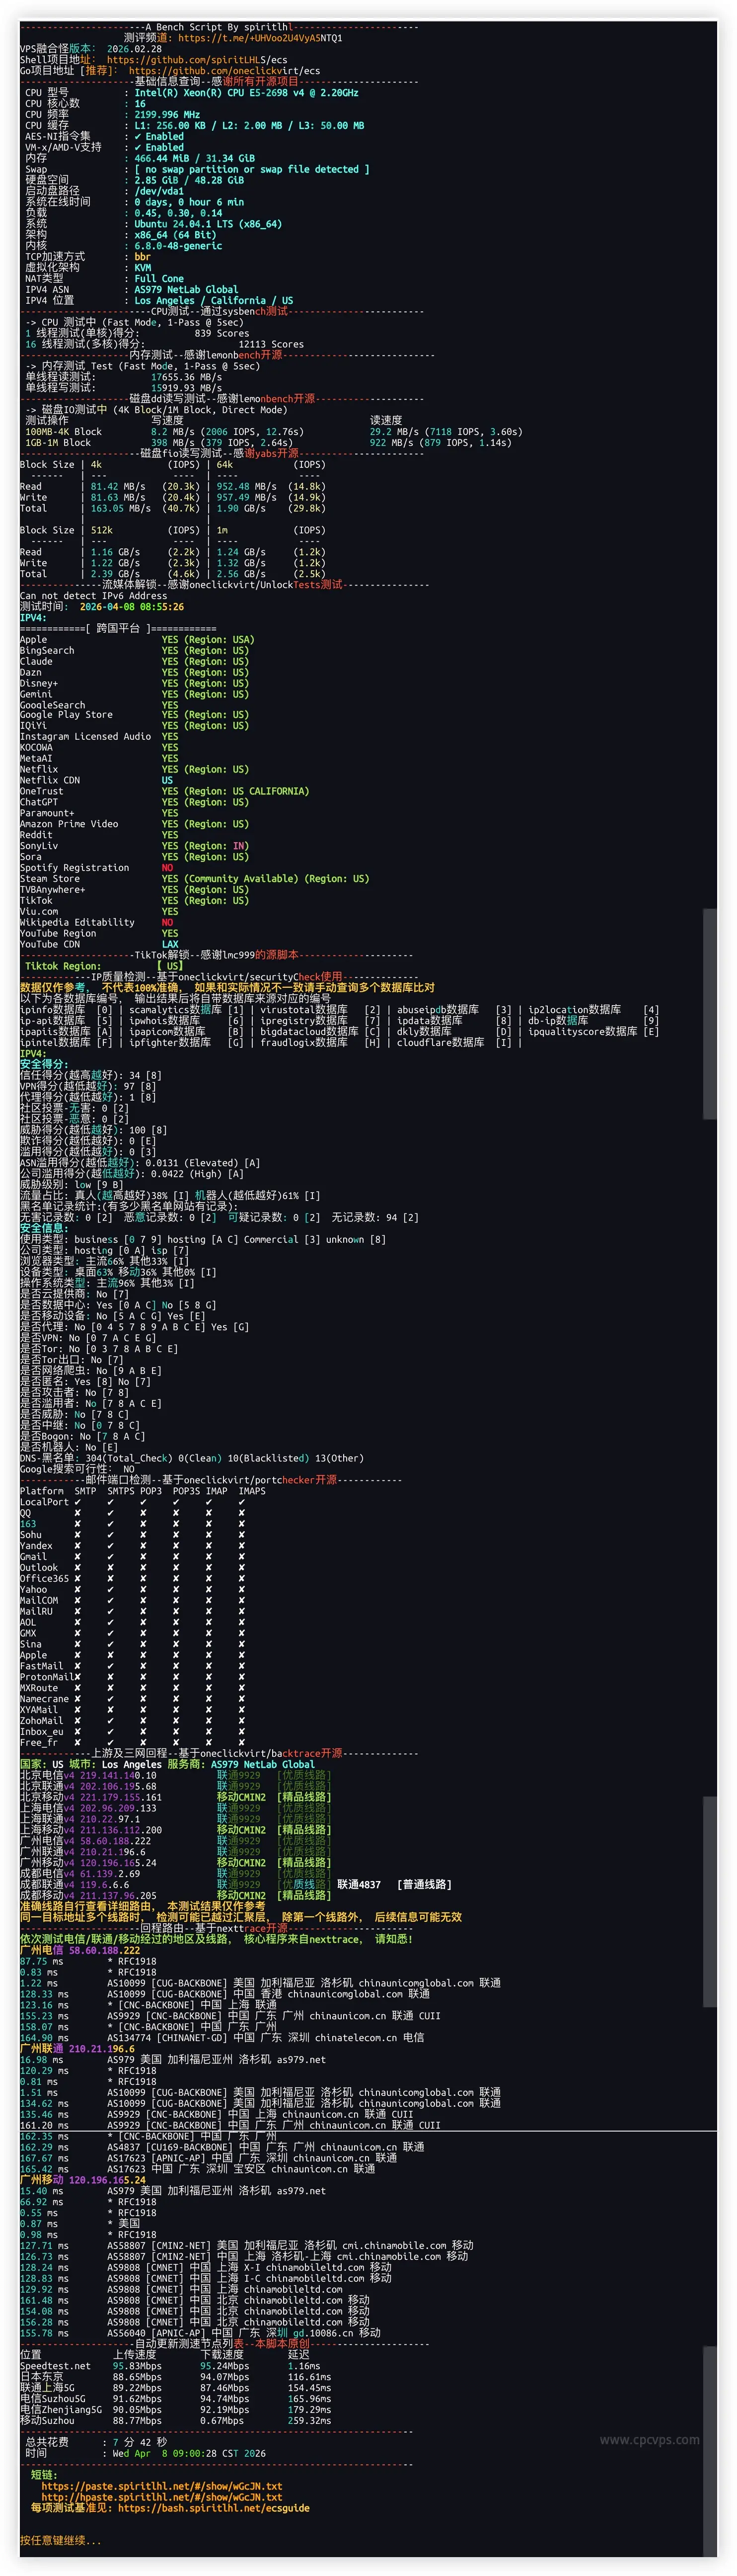Select the Tiktok Region [US] value
The image size is (737, 2576).
coord(171,967)
